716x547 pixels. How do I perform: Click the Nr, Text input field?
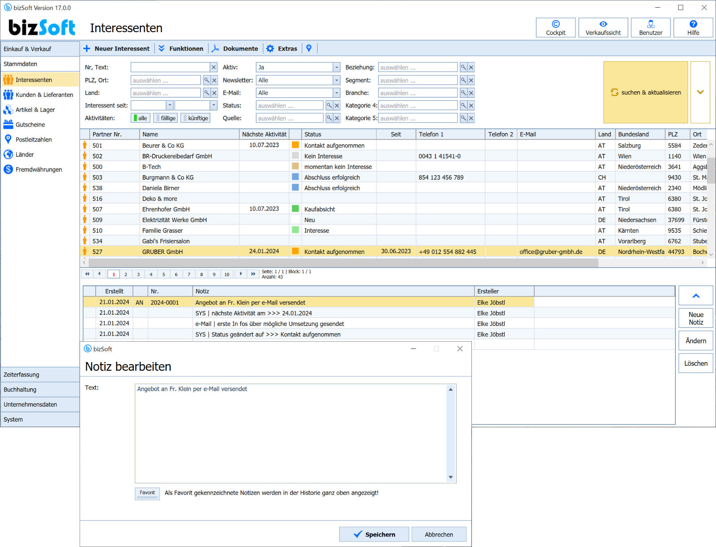click(170, 67)
